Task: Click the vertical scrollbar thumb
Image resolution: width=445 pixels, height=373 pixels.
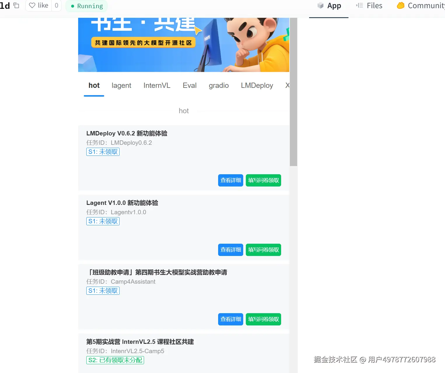Action: [x=293, y=92]
